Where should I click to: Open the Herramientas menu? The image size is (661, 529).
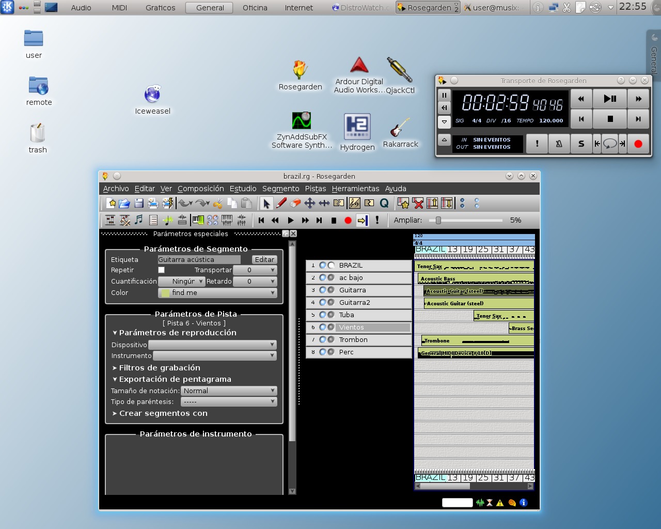[x=355, y=189]
